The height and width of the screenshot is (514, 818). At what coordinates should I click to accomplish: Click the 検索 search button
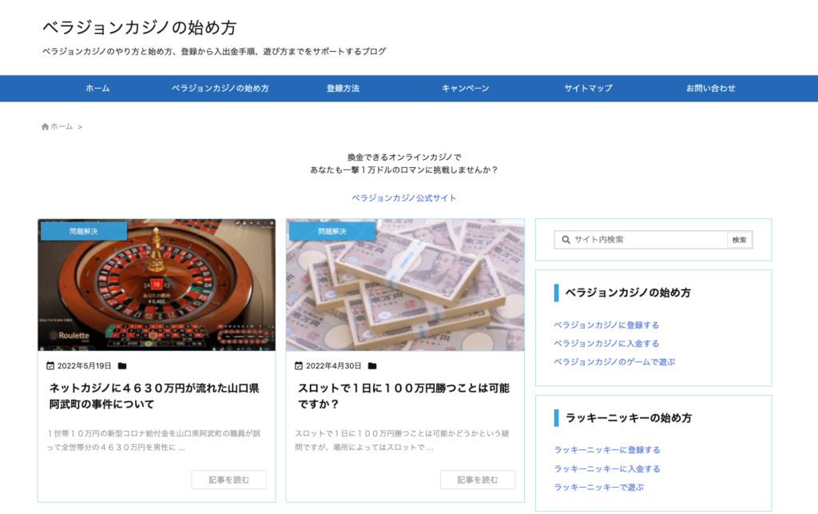click(x=739, y=240)
